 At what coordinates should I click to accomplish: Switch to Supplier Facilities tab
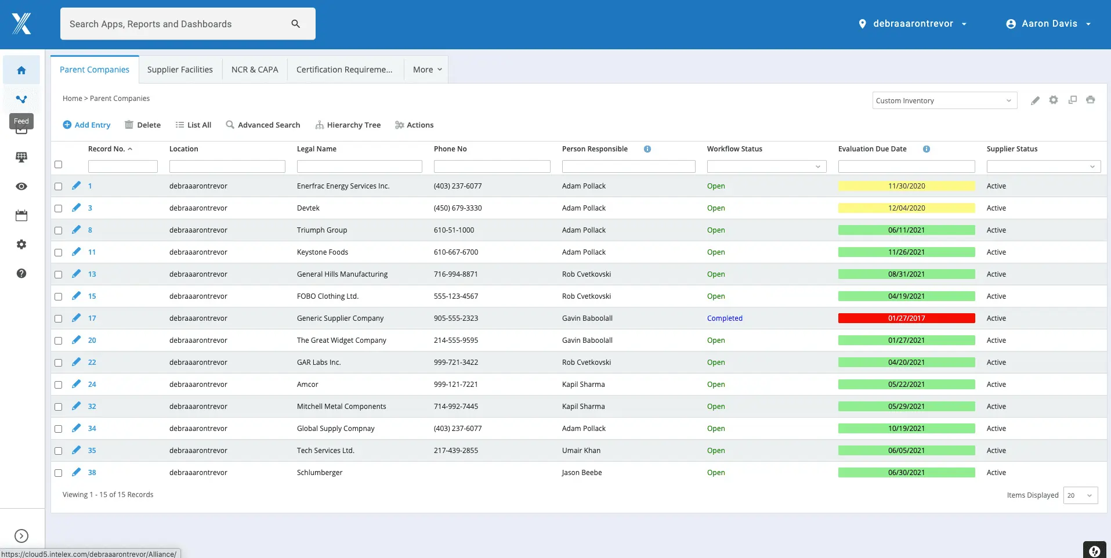[180, 70]
